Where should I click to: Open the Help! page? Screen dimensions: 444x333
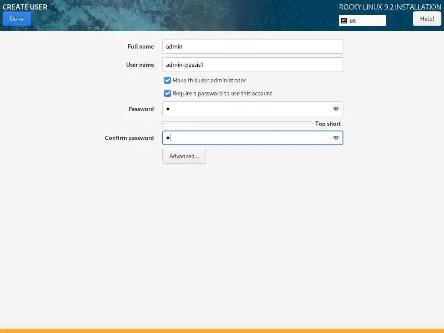coord(427,19)
